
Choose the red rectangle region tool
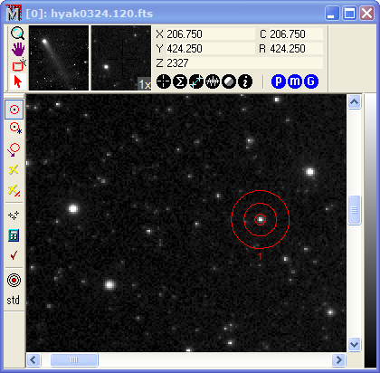(x=18, y=65)
